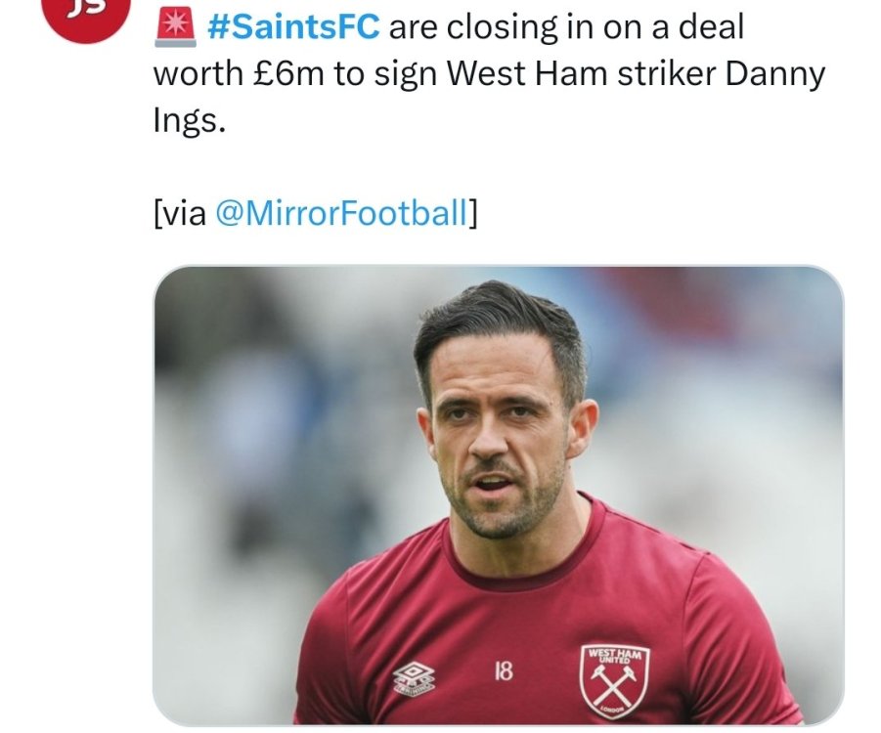Screen dimensions: 881x733
Task: Open the poster's red profile avatar
Action: coord(88,12)
